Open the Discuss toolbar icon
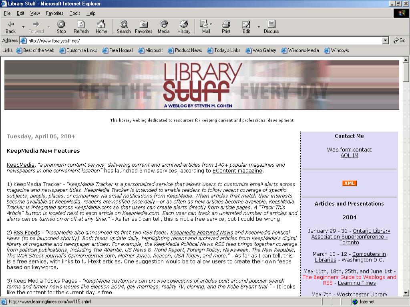This screenshot has width=410, height=307. coord(271,27)
